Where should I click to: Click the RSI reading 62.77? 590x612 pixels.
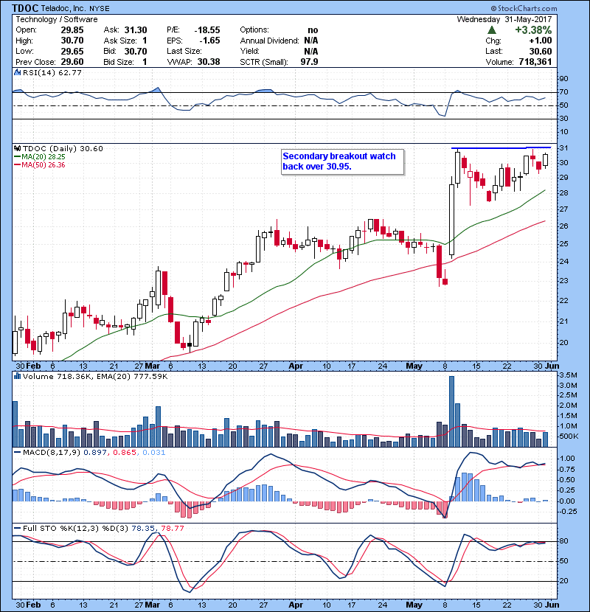pos(69,72)
